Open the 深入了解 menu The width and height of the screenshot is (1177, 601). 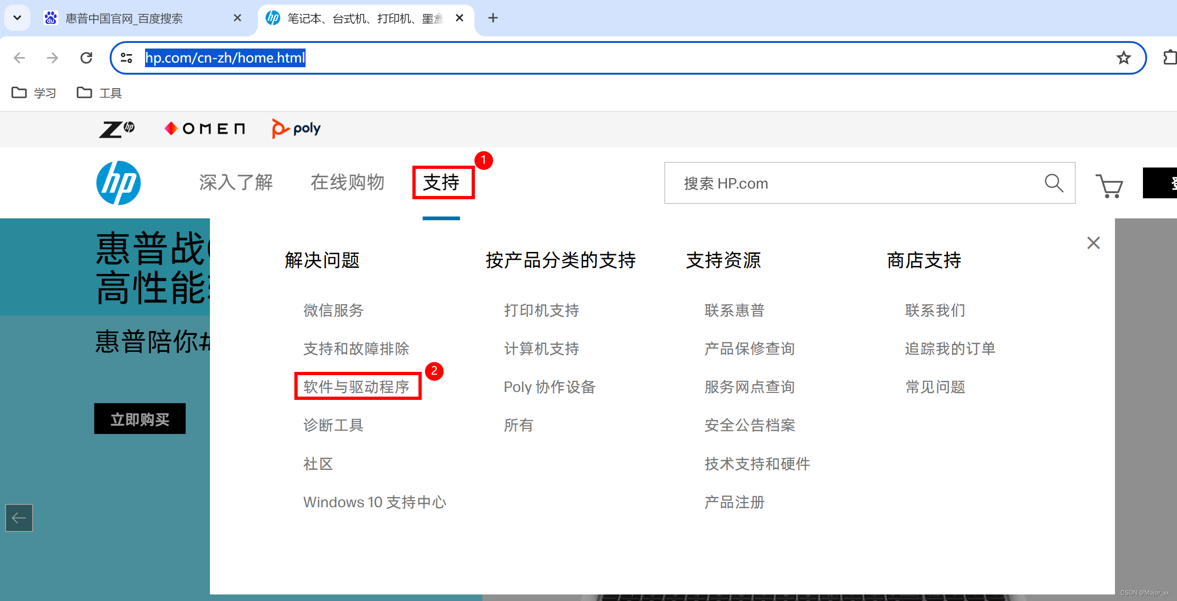(236, 182)
